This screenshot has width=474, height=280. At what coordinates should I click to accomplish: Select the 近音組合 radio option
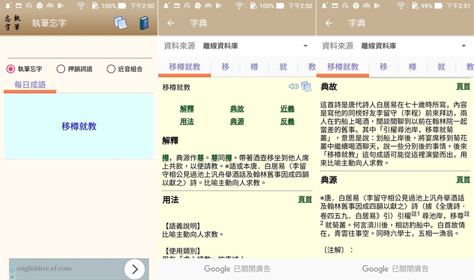point(111,69)
